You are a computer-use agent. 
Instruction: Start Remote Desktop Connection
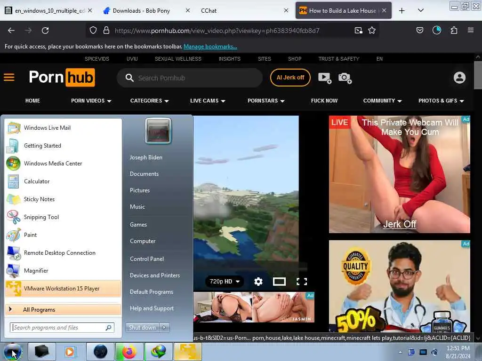[63, 252]
